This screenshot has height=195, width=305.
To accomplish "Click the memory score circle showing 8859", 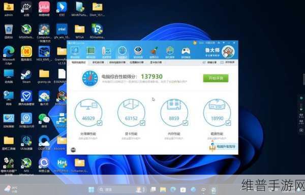I will coord(174,113).
